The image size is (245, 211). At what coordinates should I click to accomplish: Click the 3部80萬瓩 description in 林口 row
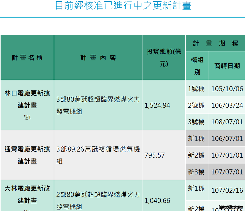pos(98,105)
